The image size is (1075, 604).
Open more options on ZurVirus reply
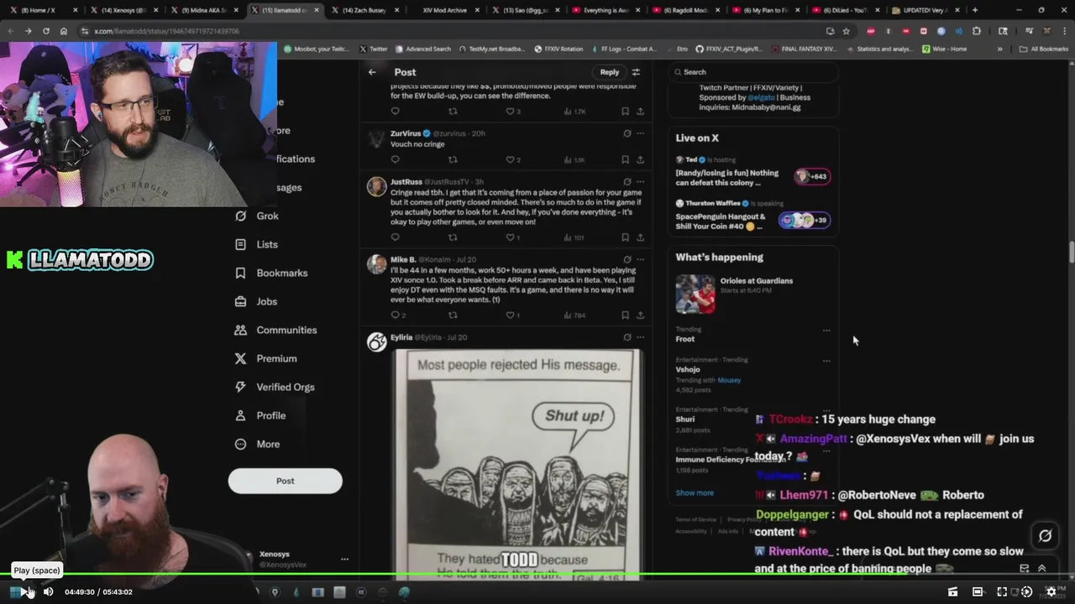click(x=640, y=133)
